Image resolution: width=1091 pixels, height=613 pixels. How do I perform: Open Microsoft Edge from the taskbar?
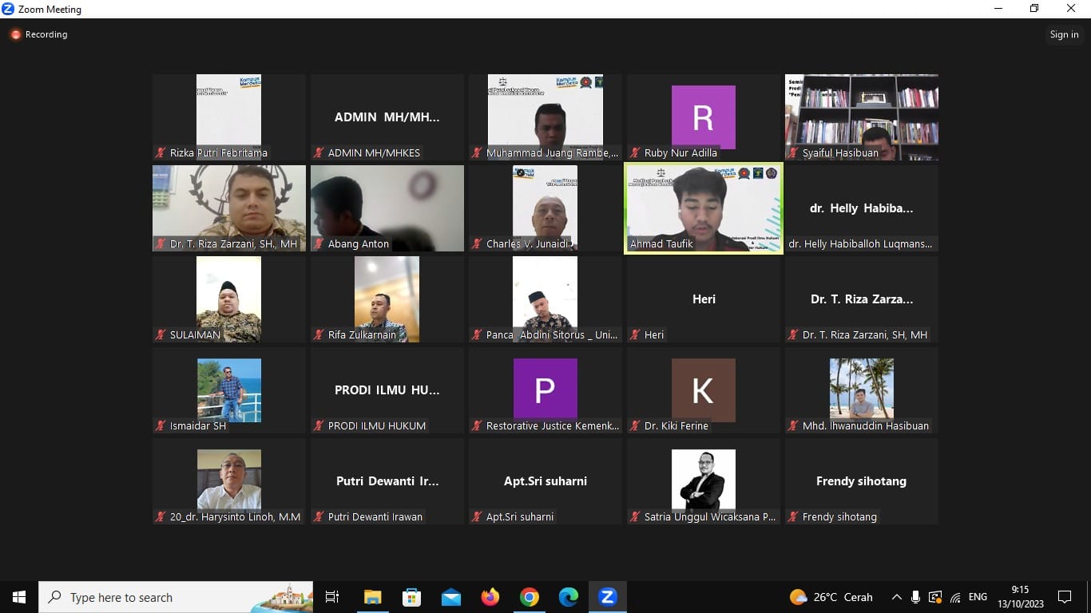[x=568, y=597]
